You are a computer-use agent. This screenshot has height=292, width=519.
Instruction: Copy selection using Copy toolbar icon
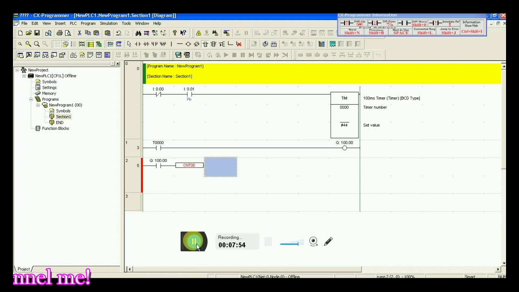pyautogui.click(x=88, y=33)
